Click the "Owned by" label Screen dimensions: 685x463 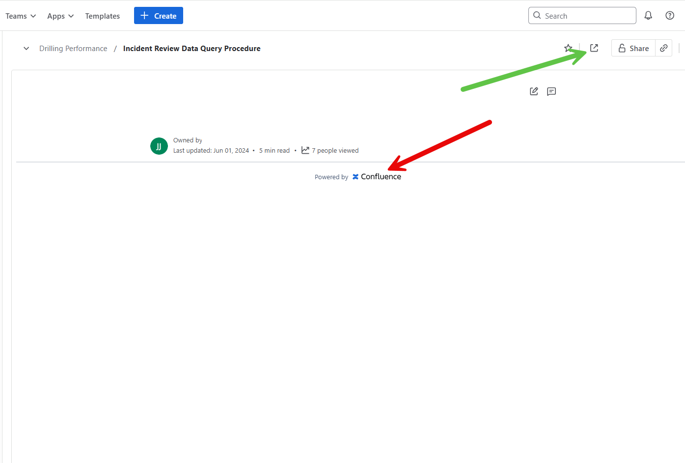tap(188, 140)
